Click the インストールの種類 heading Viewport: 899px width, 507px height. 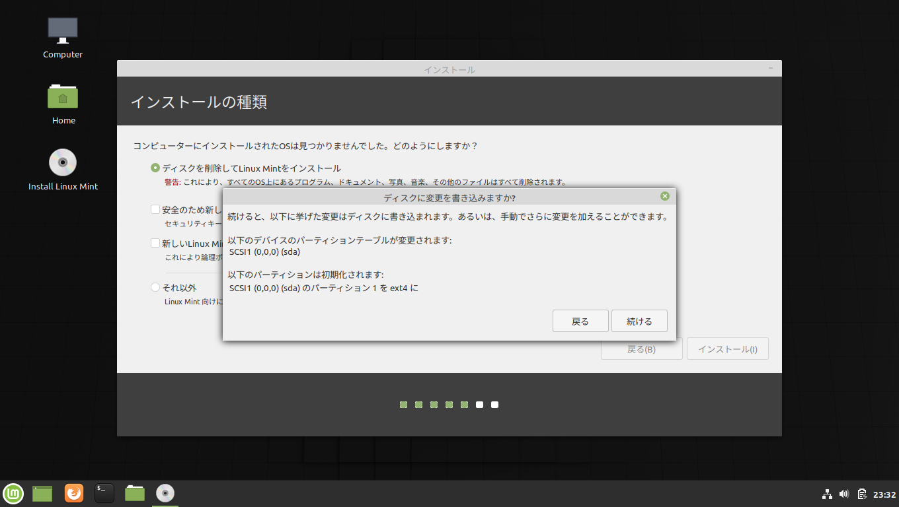point(199,102)
